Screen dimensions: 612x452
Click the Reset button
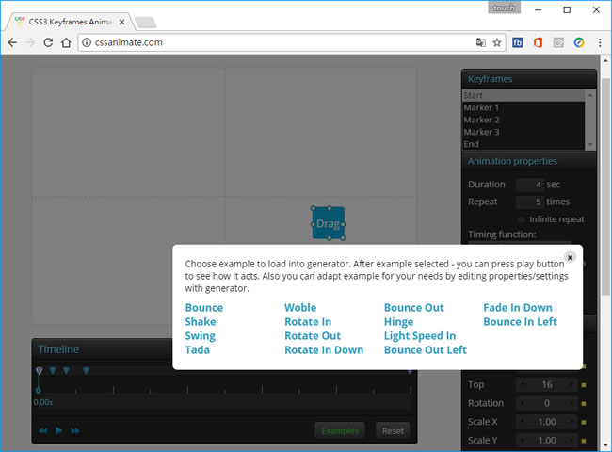coord(393,431)
